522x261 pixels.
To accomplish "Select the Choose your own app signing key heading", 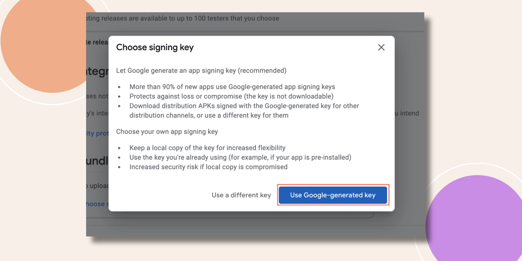I will pos(167,131).
